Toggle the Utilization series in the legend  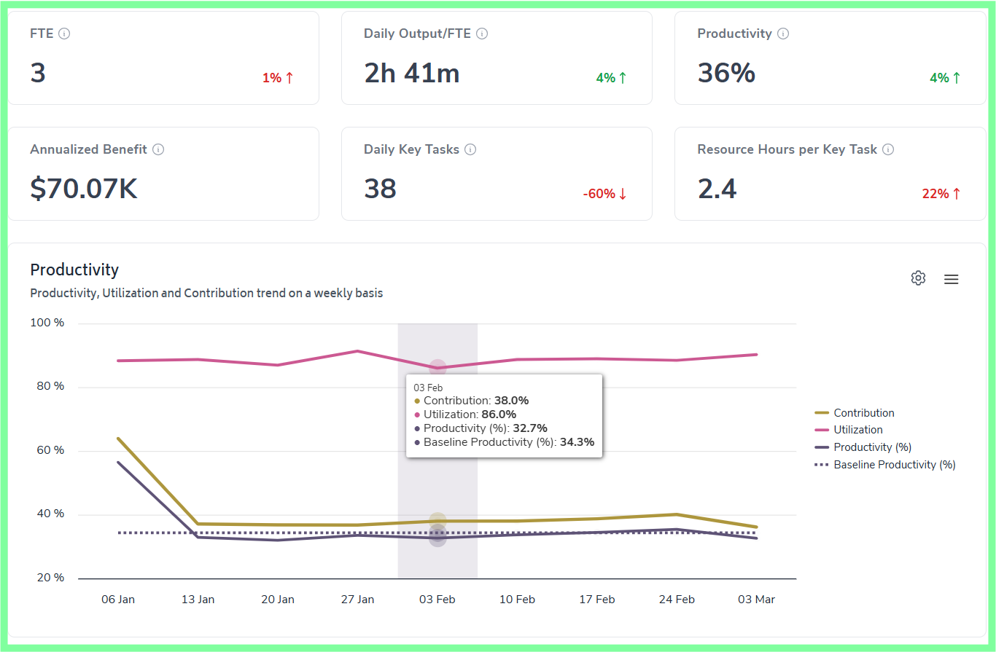coord(848,430)
